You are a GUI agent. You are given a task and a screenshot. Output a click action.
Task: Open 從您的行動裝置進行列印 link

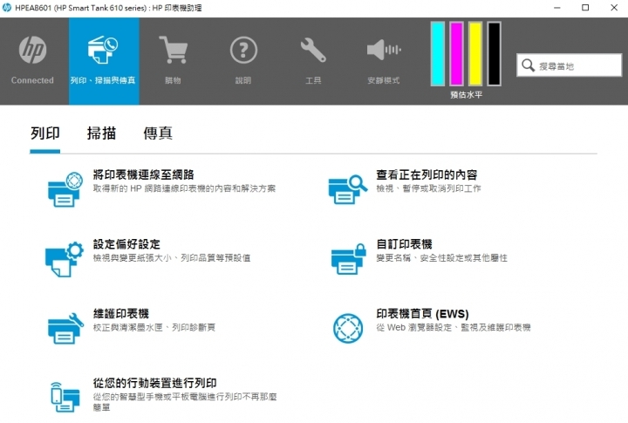tap(154, 383)
